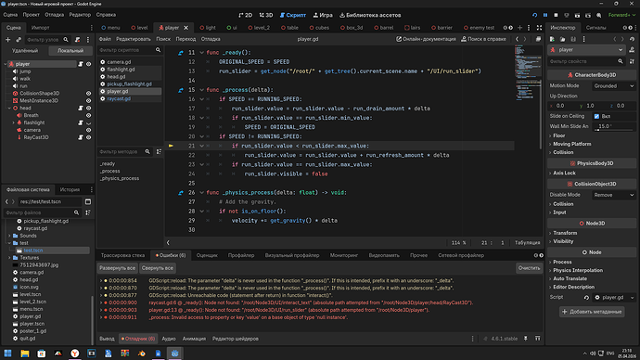This screenshot has width=640, height=360.
Task: Toggle Slide on Ceiling checkbox
Action: tap(596, 116)
